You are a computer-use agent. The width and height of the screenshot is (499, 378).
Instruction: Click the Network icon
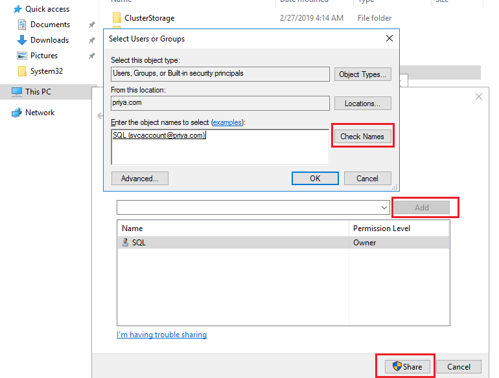coord(17,113)
